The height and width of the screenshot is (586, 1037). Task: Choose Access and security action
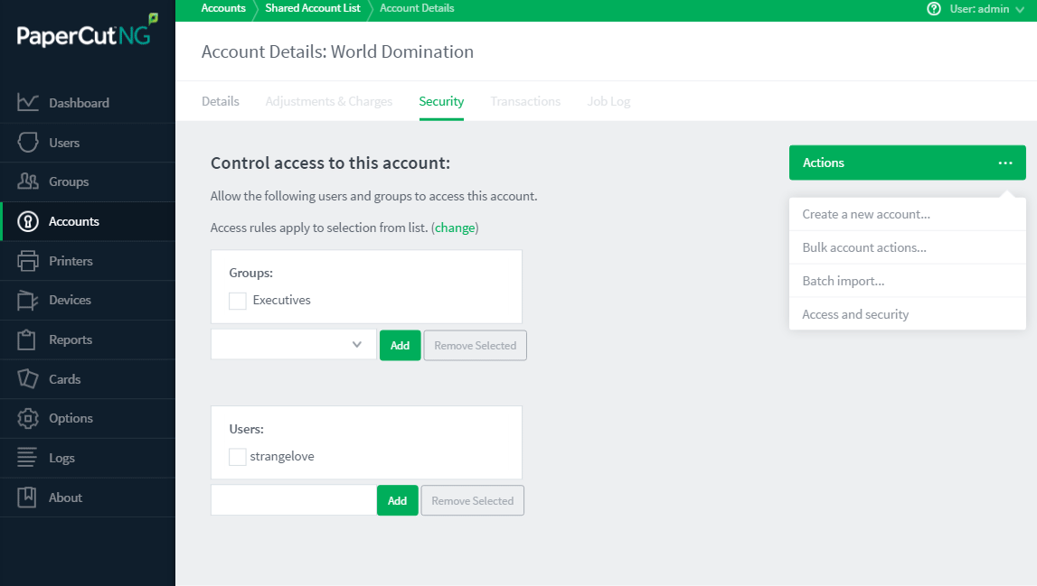point(908,314)
